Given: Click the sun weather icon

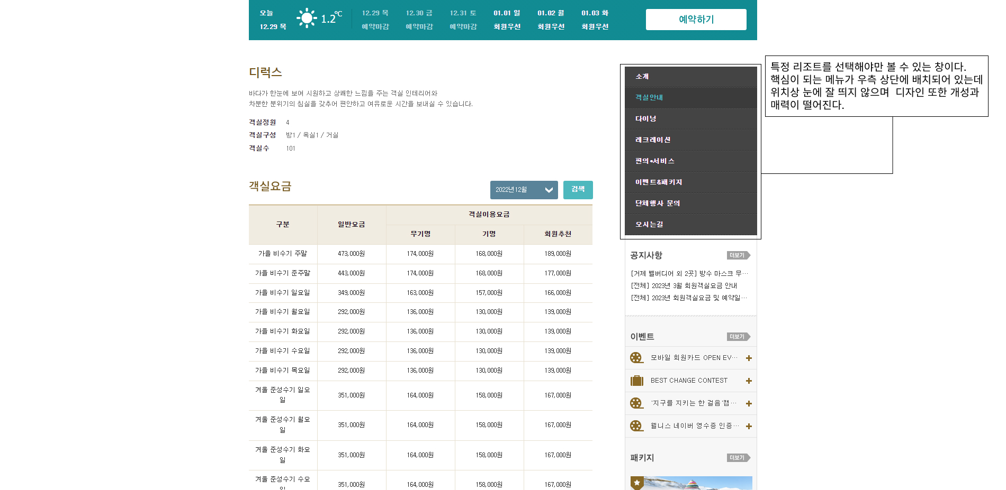Looking at the screenshot, I should 306,17.
